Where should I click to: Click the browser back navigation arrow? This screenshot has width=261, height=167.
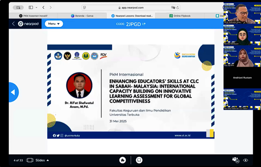43,7
